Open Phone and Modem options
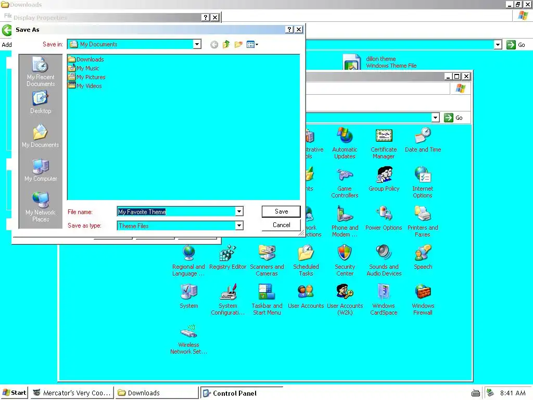The height and width of the screenshot is (400, 533). 345,221
